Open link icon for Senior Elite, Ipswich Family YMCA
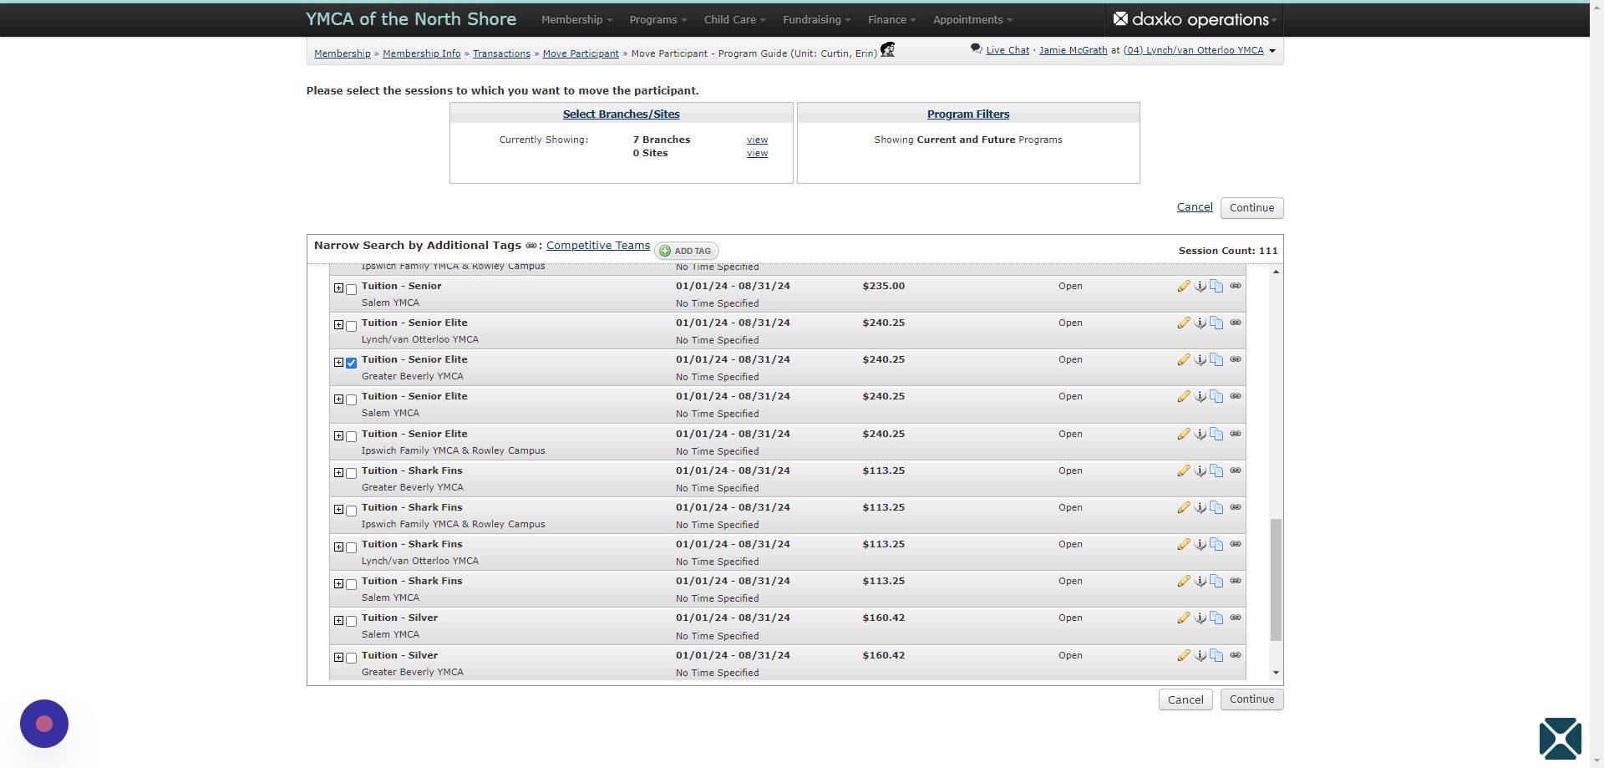The width and height of the screenshot is (1604, 768). [x=1236, y=434]
